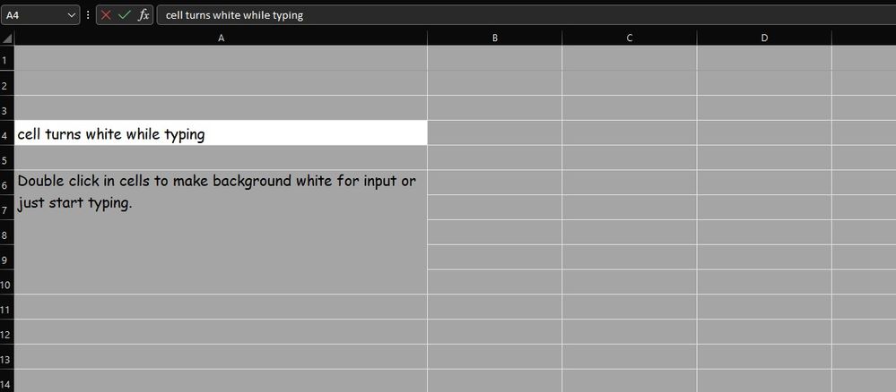Cancel the current cell entry
Image resolution: width=896 pixels, height=392 pixels.
coord(107,15)
